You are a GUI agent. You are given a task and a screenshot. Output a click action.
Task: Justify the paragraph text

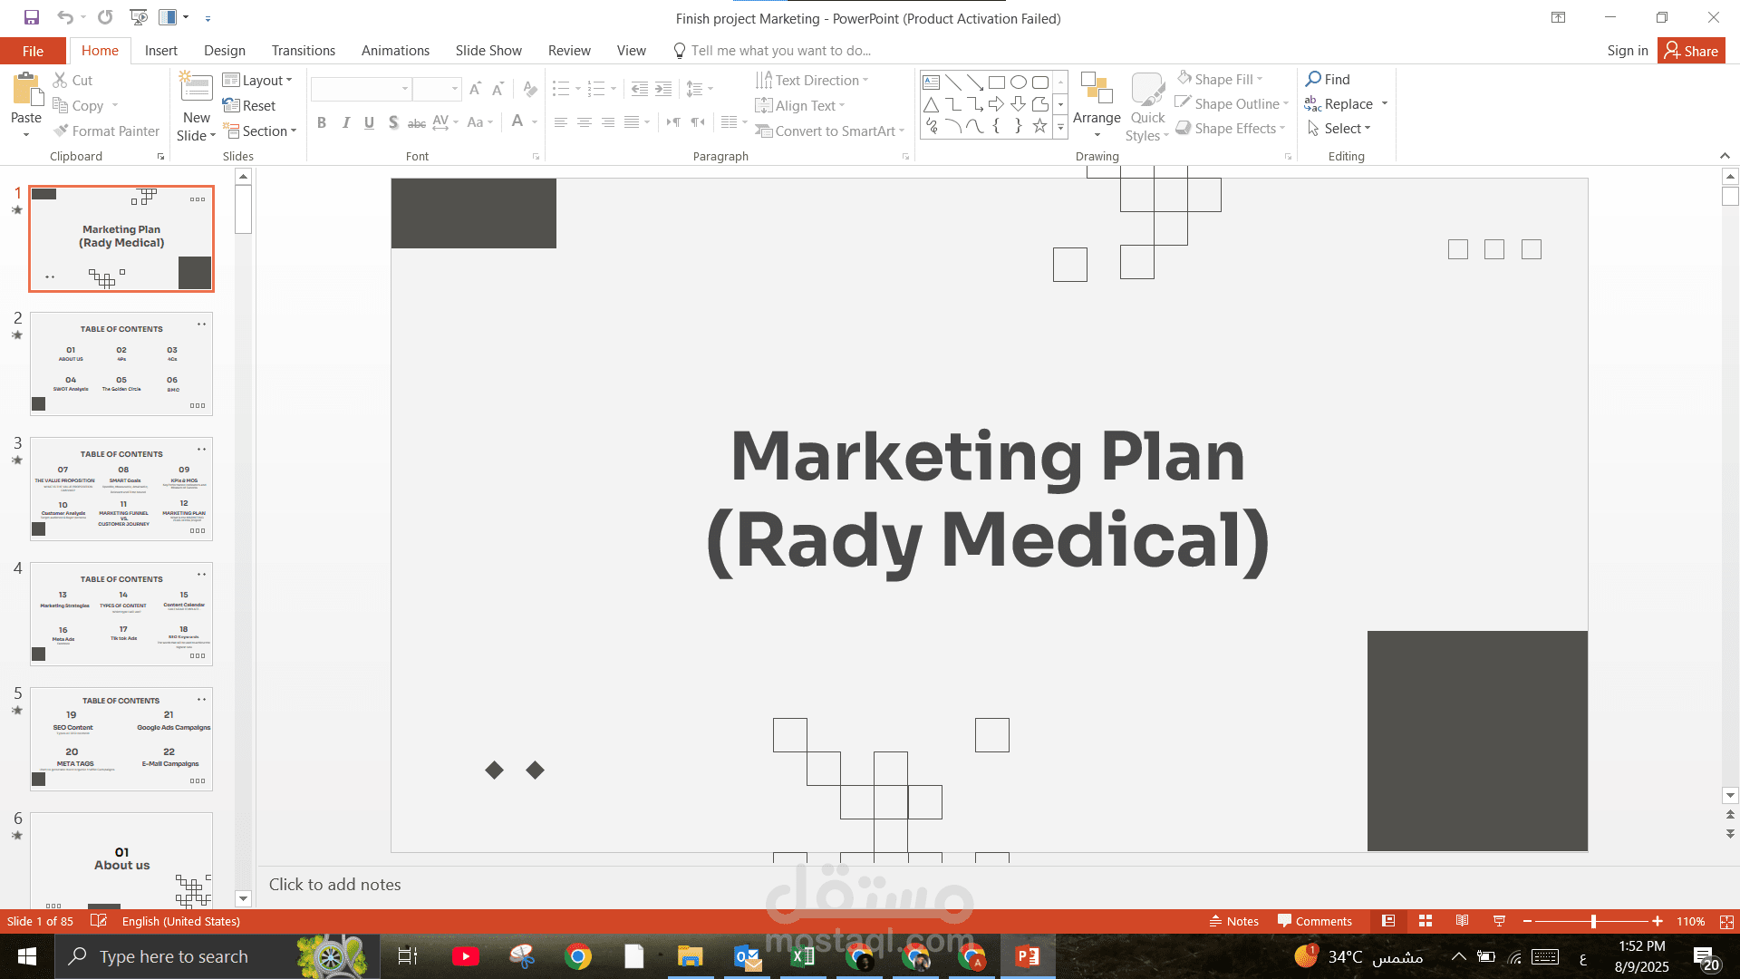click(632, 122)
